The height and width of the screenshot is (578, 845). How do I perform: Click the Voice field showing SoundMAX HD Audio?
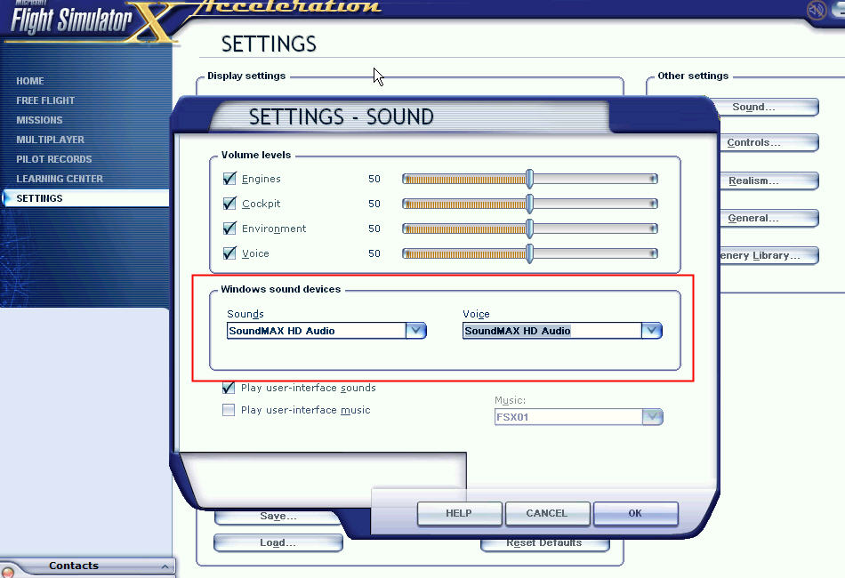[x=551, y=331]
